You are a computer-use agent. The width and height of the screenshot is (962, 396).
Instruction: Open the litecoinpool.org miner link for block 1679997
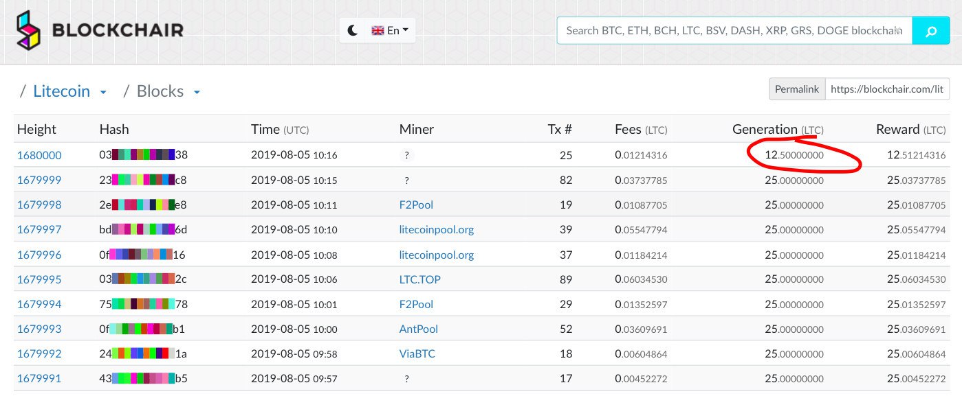(437, 229)
